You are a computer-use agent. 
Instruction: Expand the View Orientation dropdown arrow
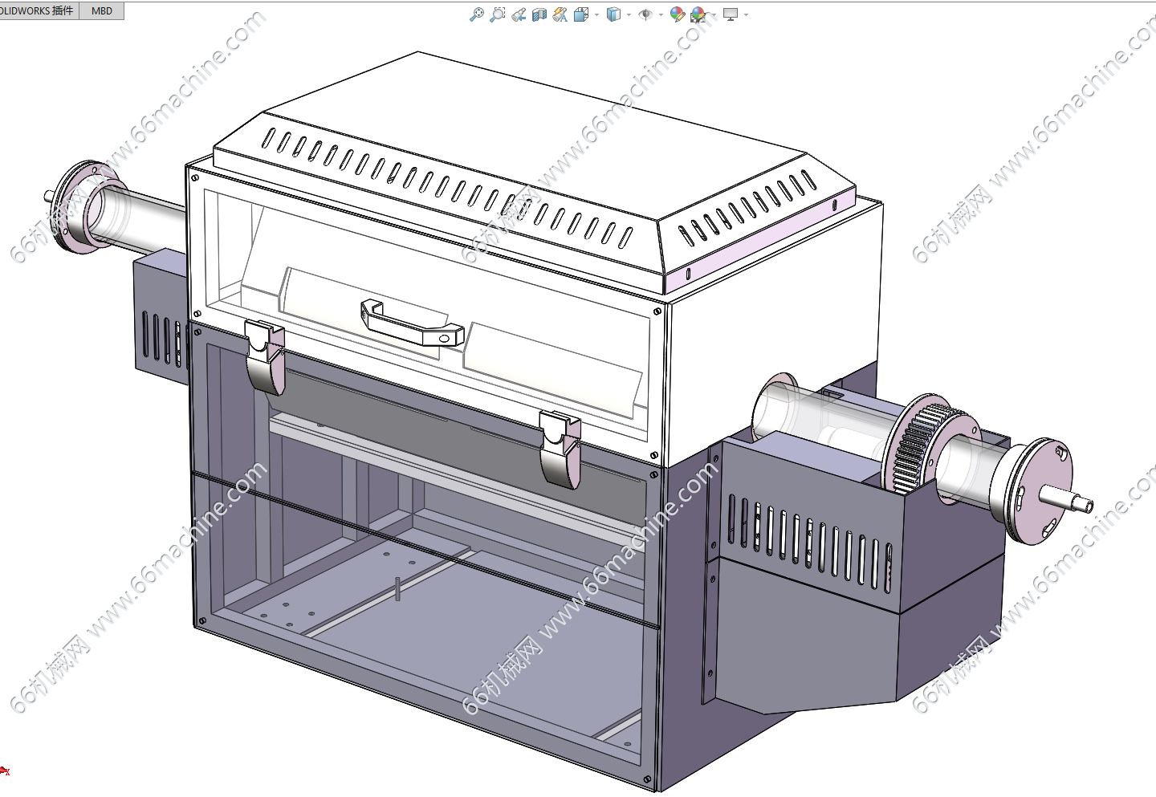(x=596, y=14)
